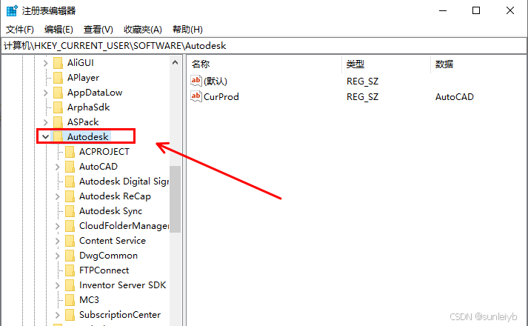Open the 编辑(E) menu
The width and height of the screenshot is (528, 326).
pos(59,30)
